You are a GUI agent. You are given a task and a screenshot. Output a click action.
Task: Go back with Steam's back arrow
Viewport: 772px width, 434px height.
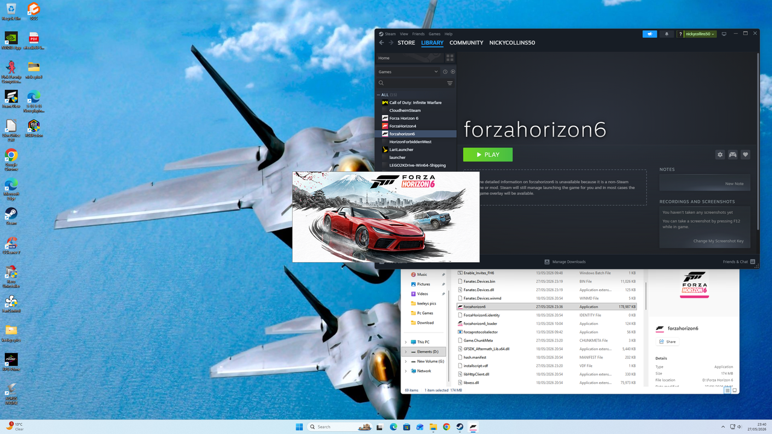(381, 43)
